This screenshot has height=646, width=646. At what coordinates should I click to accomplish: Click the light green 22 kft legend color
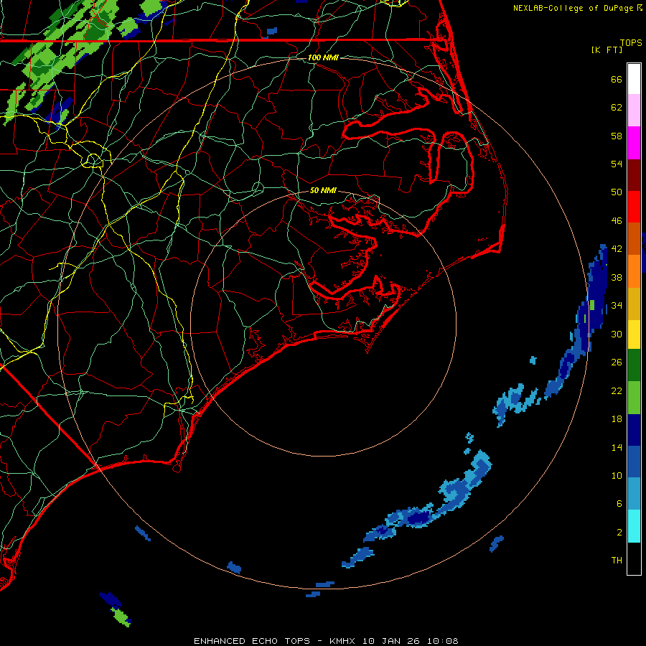pyautogui.click(x=634, y=398)
